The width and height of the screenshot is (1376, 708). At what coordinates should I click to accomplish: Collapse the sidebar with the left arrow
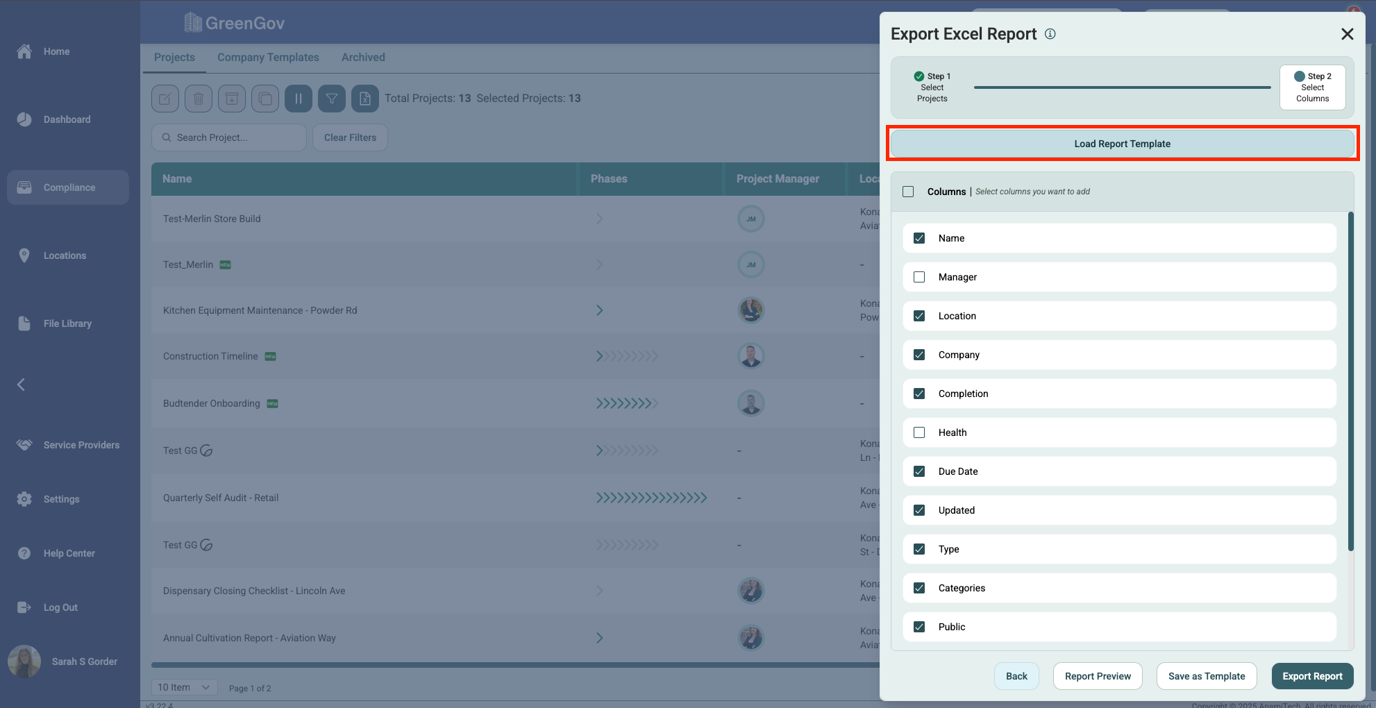coord(22,385)
